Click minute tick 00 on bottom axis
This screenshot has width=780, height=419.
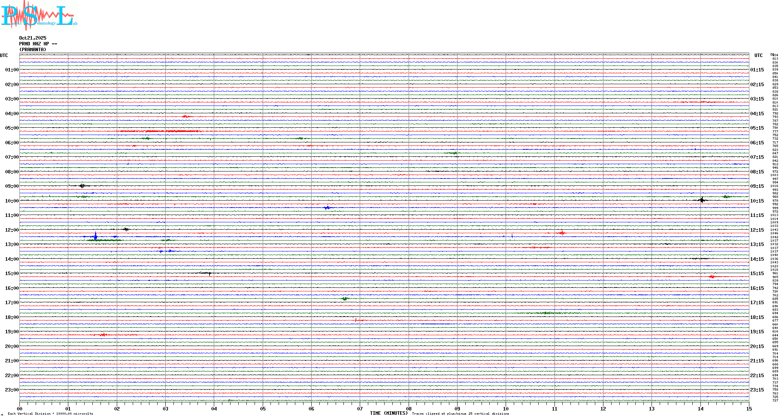(20, 409)
